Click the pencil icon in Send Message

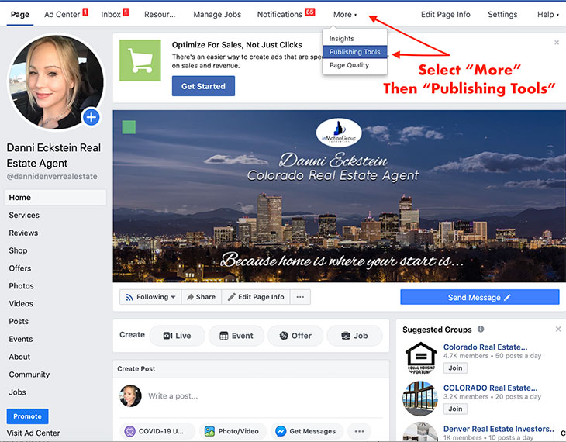[x=507, y=298]
